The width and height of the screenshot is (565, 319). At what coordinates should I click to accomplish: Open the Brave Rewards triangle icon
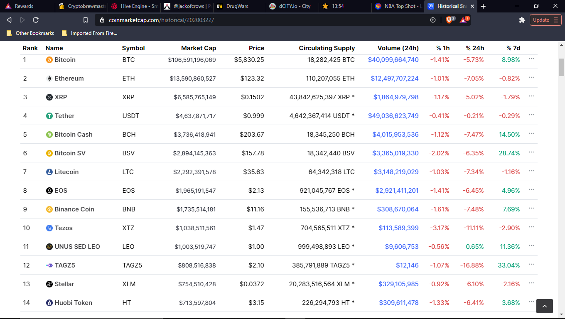tap(464, 20)
